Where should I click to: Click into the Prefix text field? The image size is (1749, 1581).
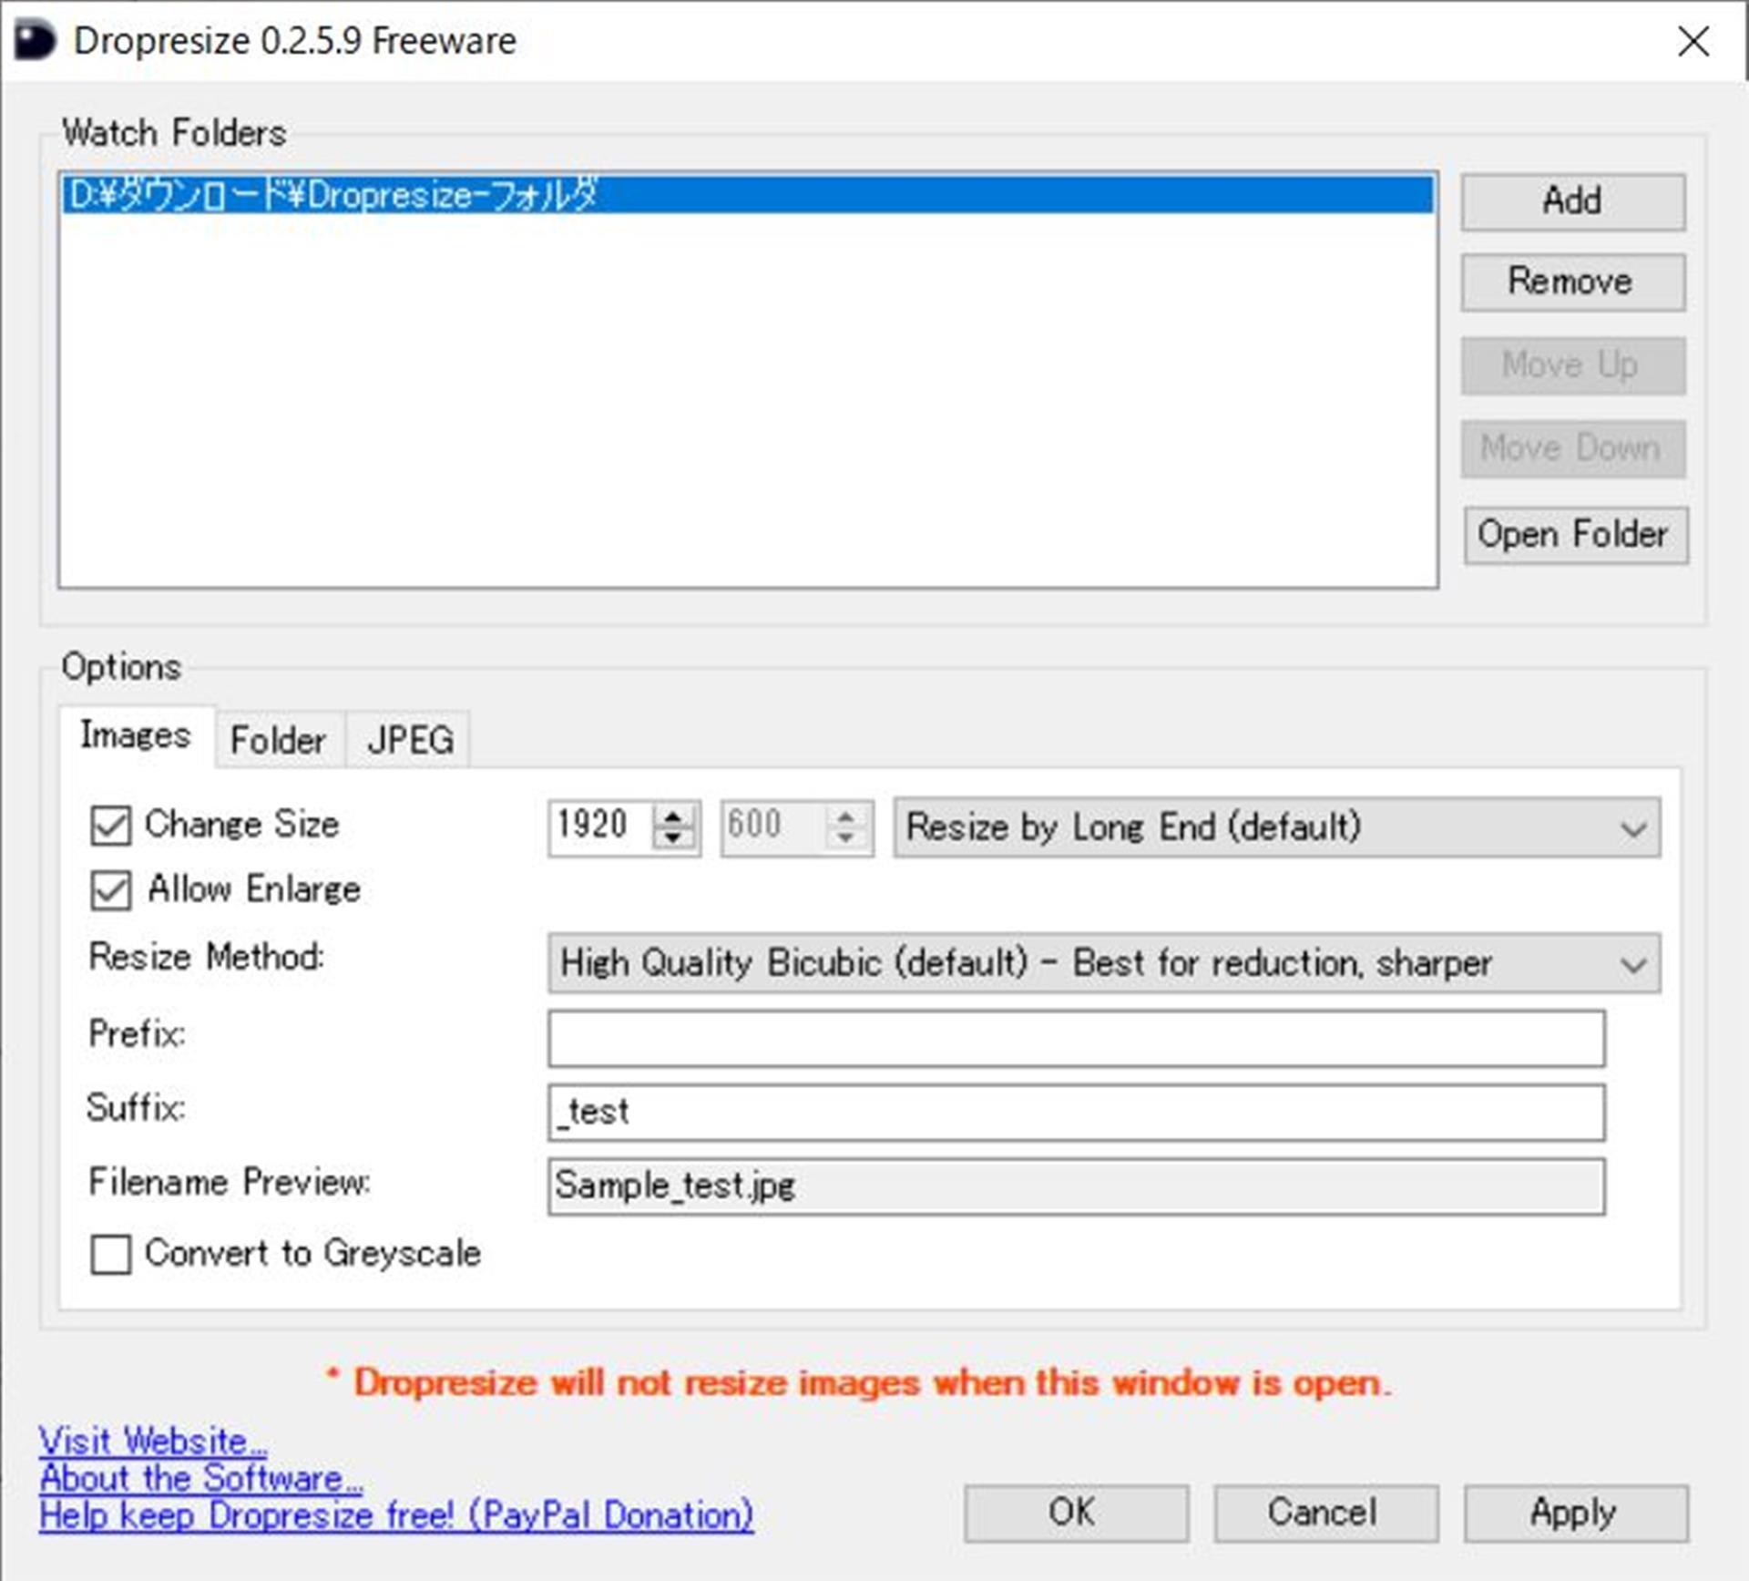click(x=1075, y=1038)
